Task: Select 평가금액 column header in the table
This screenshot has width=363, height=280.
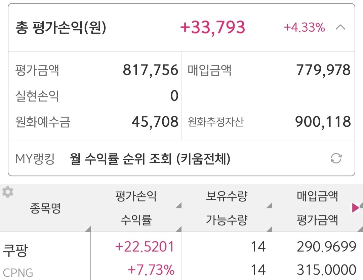Action: tap(317, 220)
